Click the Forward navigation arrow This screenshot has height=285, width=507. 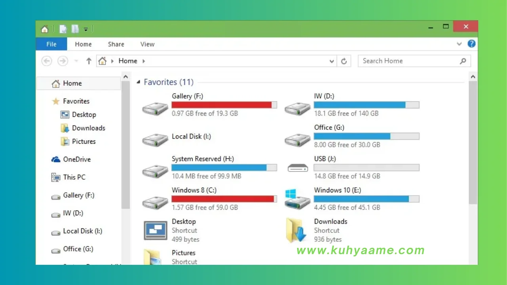[63, 61]
